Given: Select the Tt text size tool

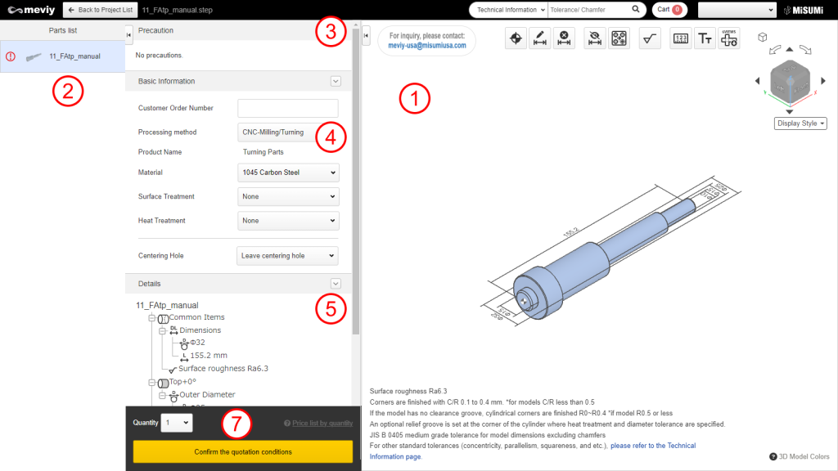Looking at the screenshot, I should point(705,38).
